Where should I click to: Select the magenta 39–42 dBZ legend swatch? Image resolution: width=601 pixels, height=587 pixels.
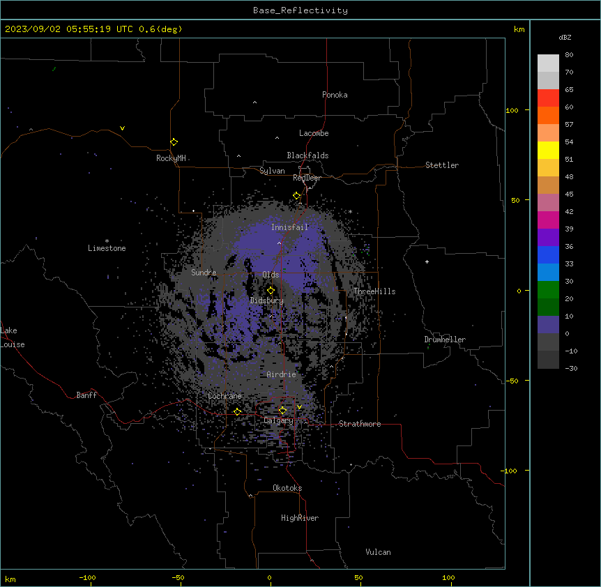548,220
